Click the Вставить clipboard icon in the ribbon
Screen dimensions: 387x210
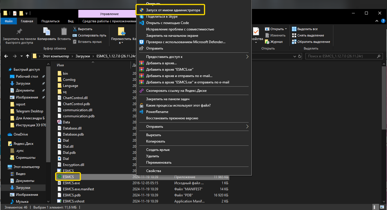(x=64, y=31)
